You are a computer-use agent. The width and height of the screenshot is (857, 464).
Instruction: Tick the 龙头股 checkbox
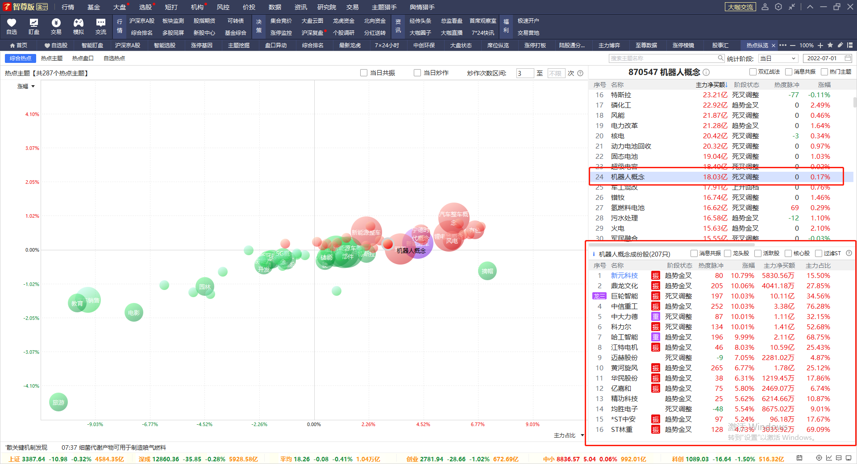coord(728,253)
